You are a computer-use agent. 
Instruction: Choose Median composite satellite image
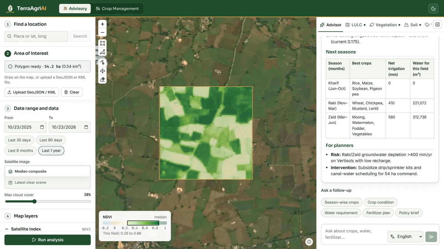point(47,172)
